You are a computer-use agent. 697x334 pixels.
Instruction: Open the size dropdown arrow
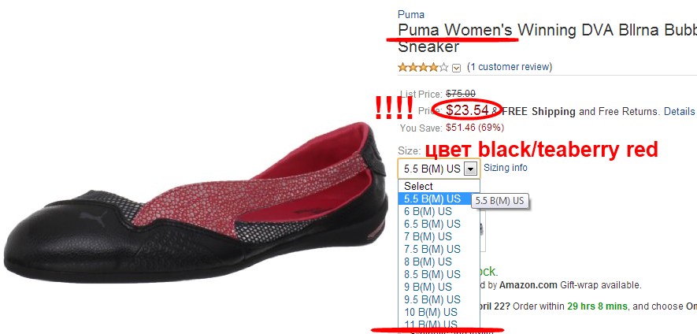[x=471, y=169]
